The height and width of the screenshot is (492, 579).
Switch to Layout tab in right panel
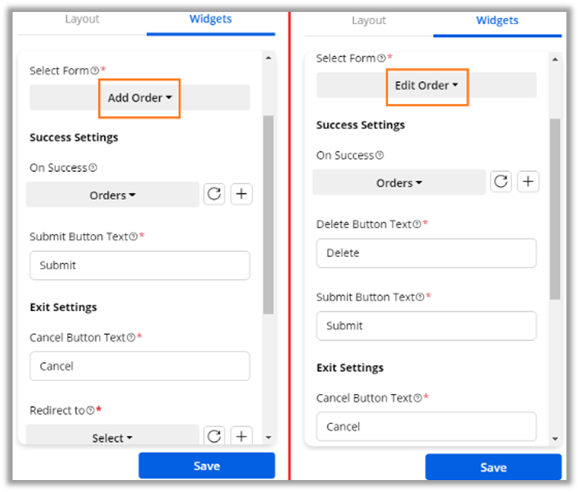click(x=369, y=21)
